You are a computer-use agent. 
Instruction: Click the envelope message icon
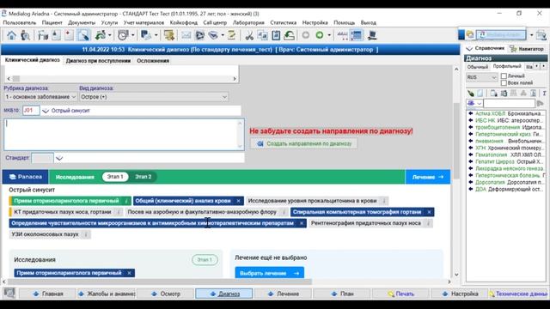coord(186,35)
